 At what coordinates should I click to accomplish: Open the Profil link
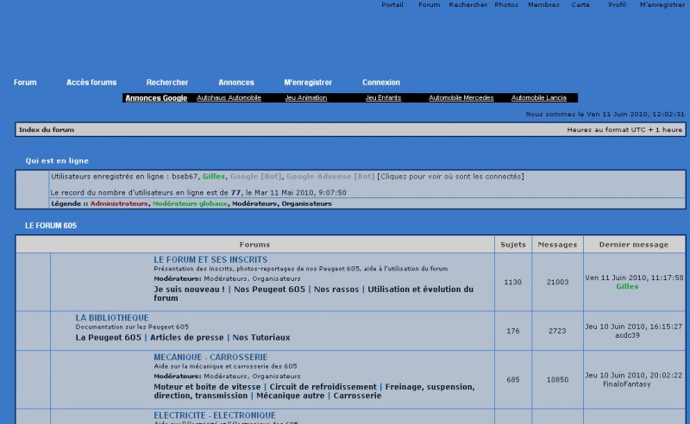[617, 5]
